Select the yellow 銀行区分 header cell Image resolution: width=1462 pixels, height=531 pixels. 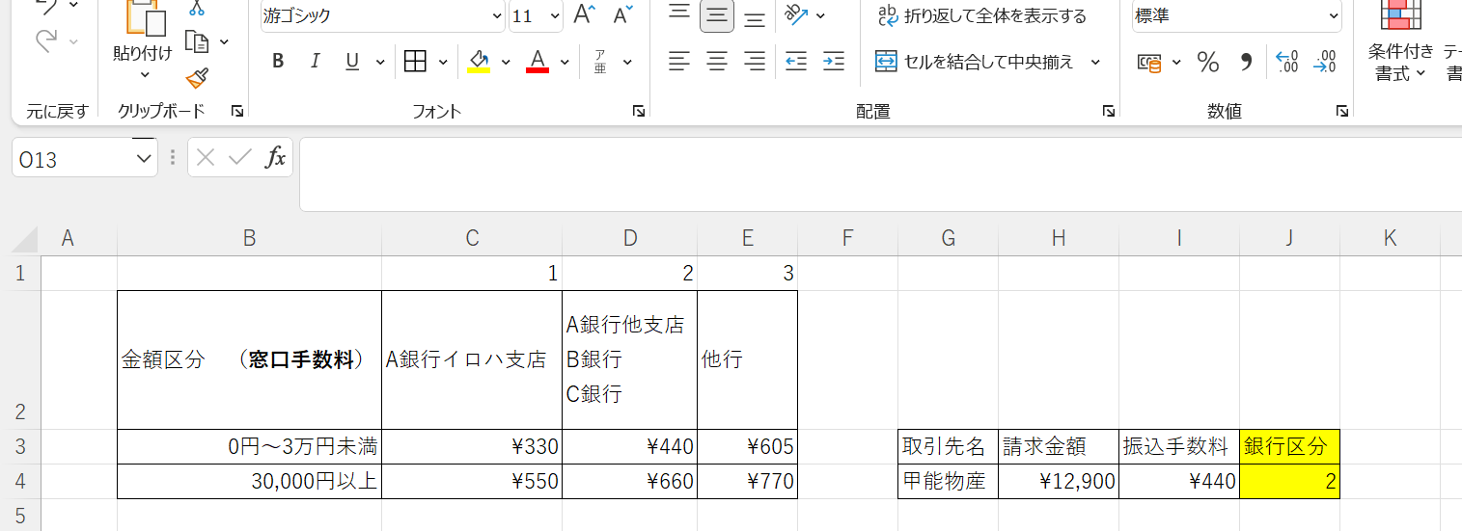point(1289,447)
